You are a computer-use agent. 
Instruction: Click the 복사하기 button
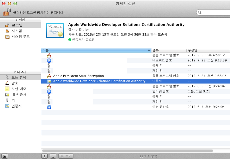pyautogui.click(x=66, y=156)
